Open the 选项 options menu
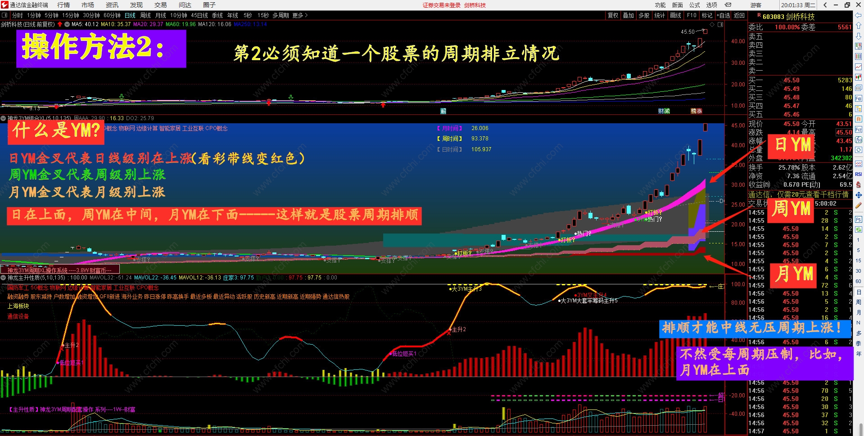The image size is (864, 436). click(712, 5)
